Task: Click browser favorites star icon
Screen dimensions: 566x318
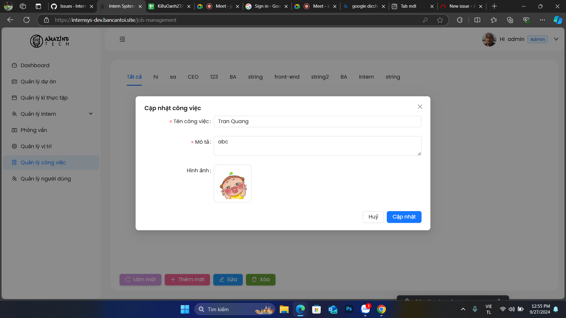Action: point(440,20)
